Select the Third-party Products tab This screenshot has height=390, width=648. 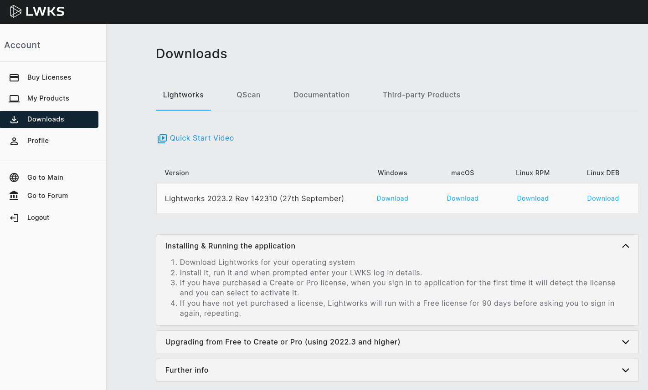421,95
